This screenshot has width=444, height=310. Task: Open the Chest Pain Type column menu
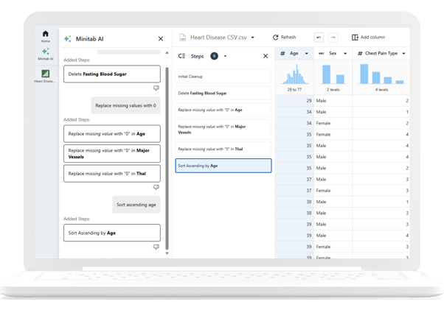[403, 54]
